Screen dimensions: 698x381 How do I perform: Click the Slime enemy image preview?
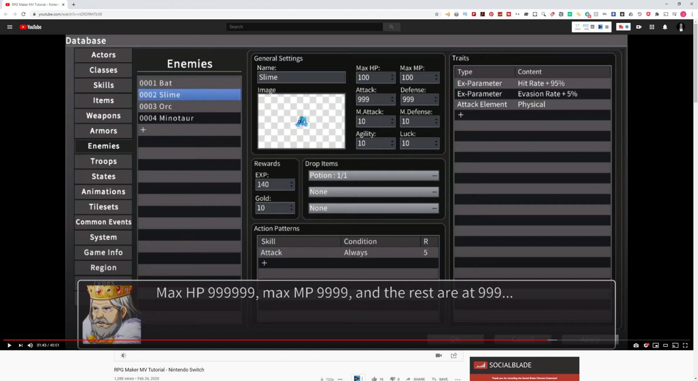click(301, 121)
